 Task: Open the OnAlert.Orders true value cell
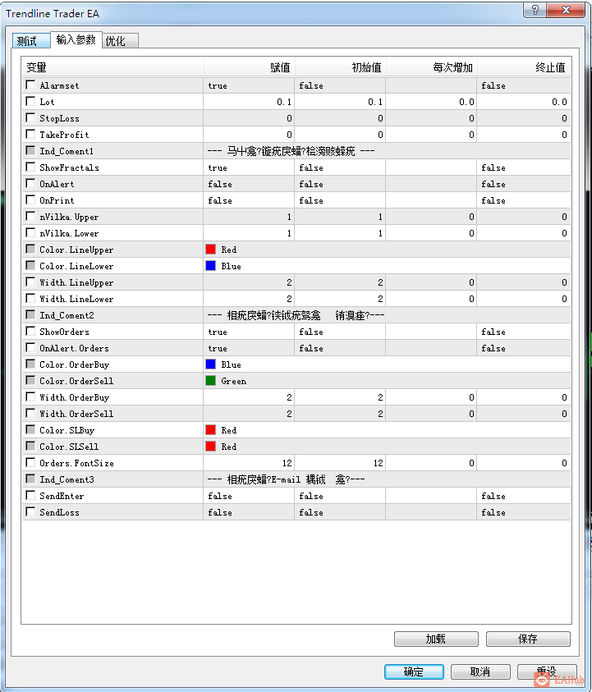point(249,348)
